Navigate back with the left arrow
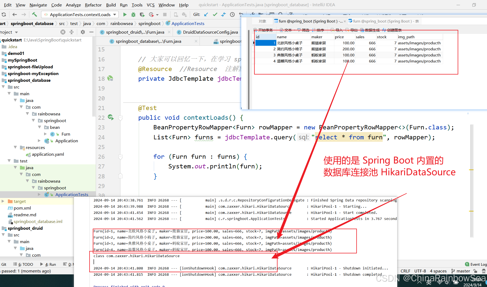The height and width of the screenshot is (287, 487). (x=15, y=15)
